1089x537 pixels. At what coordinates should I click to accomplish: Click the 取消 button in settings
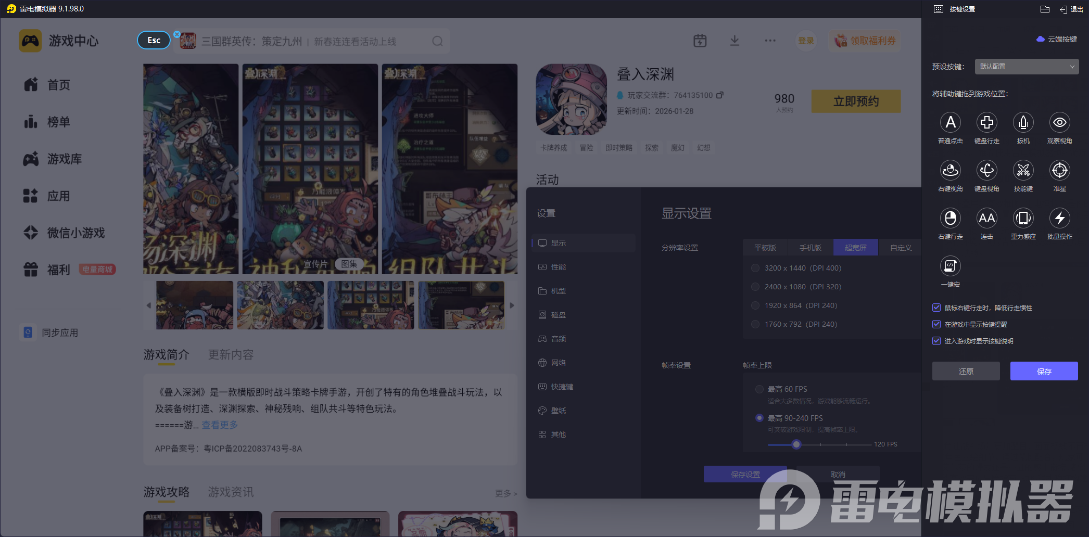[838, 474]
